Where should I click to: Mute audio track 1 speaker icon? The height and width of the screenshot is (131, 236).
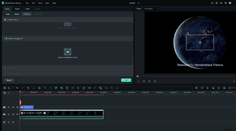click(x=13, y=122)
